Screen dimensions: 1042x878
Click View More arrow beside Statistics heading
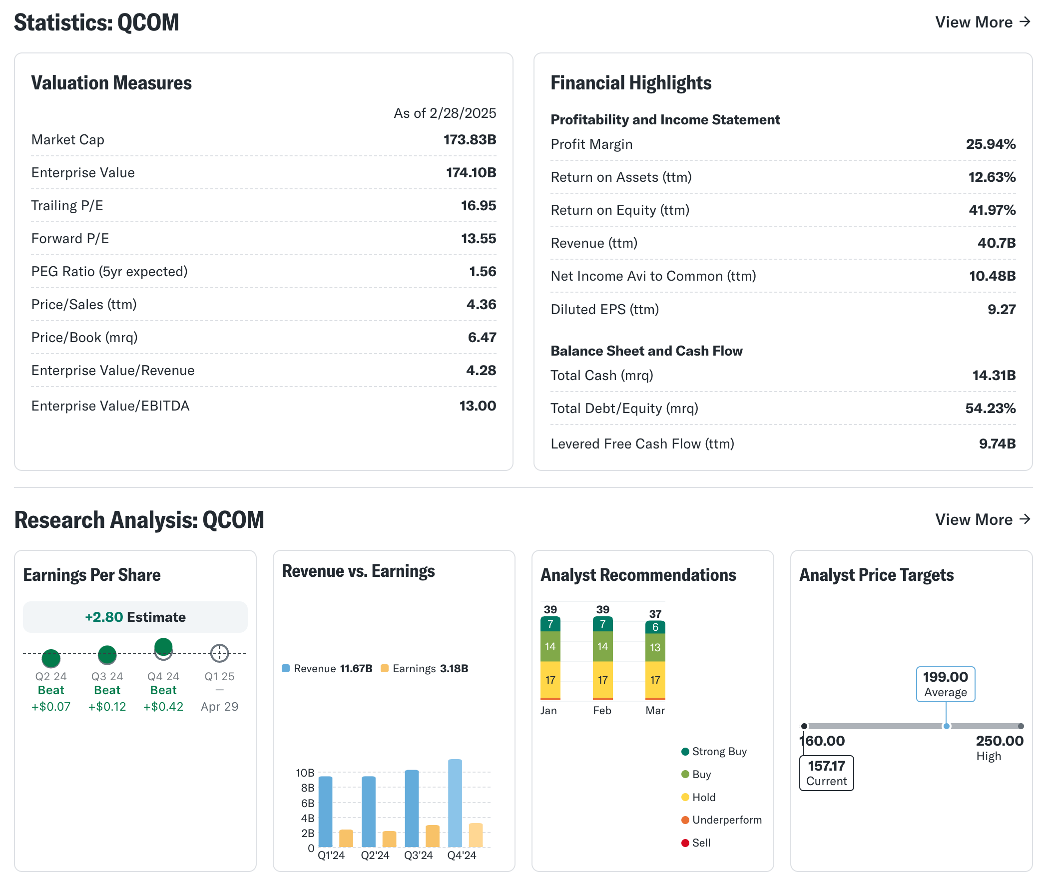tap(1025, 22)
